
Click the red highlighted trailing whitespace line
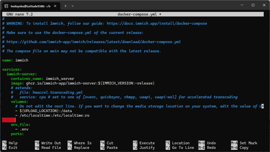[x=9, y=120]
